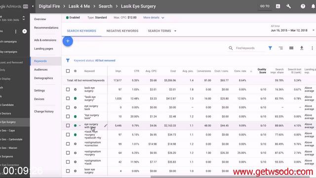Check the '+lasik +eye +surgery +paducah' row
This screenshot has width=316, height=178.
[68, 134]
